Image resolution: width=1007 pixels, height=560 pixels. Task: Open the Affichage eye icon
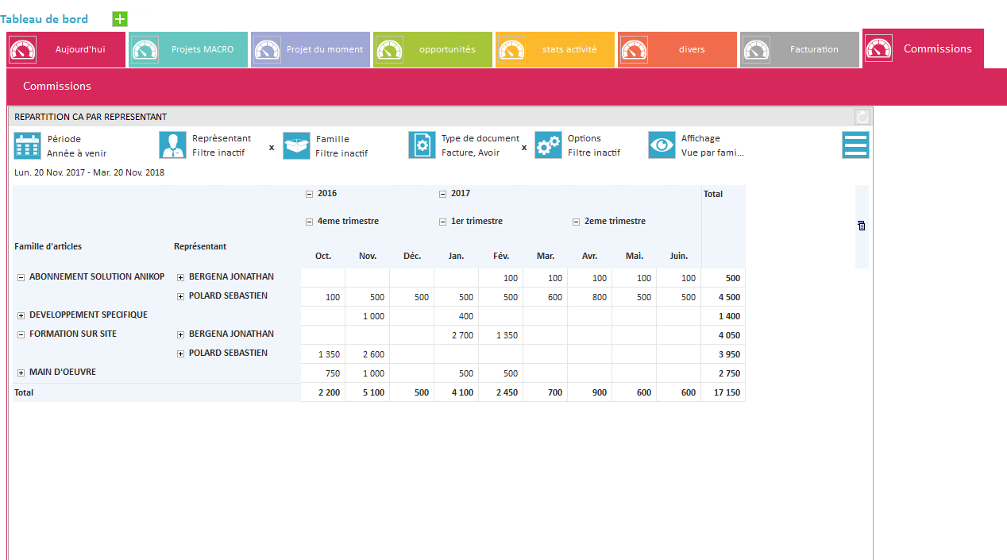(662, 145)
